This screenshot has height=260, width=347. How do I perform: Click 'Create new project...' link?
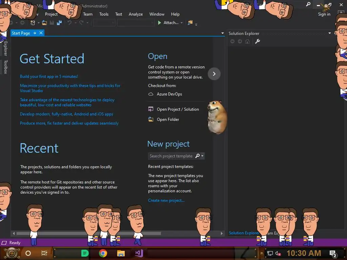tap(166, 200)
